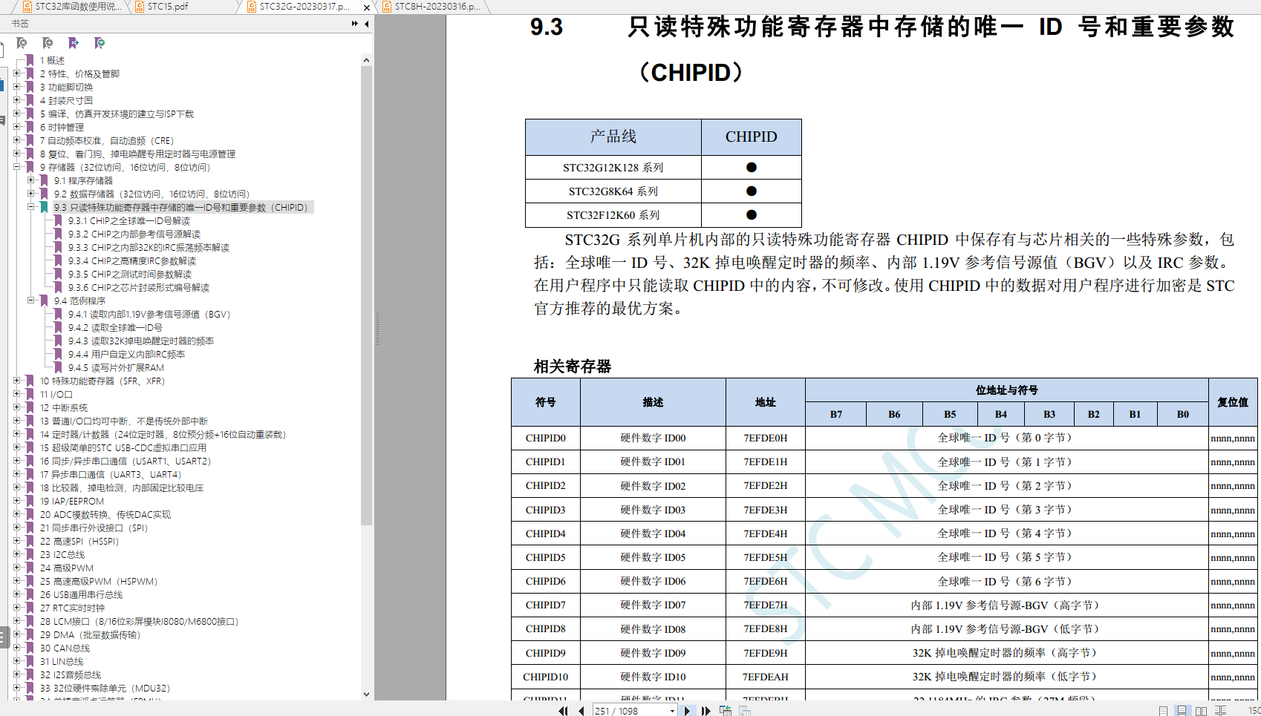Click the delete bookmark icon

point(22,43)
